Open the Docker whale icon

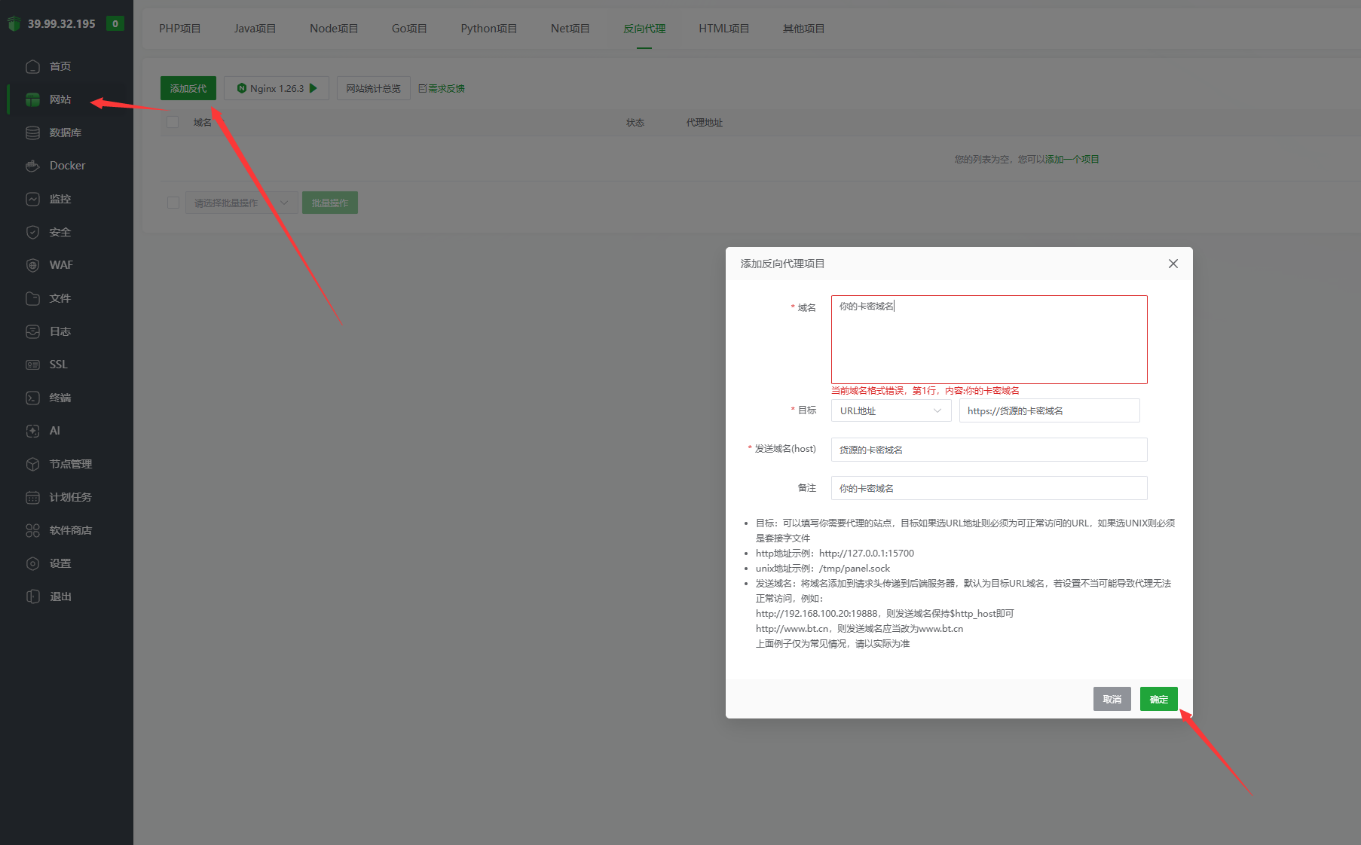point(32,166)
